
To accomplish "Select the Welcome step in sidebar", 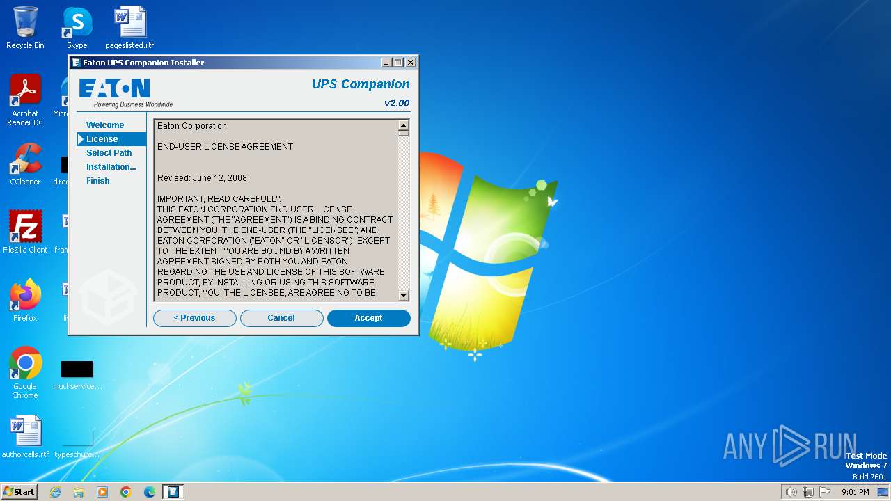I will pyautogui.click(x=105, y=125).
